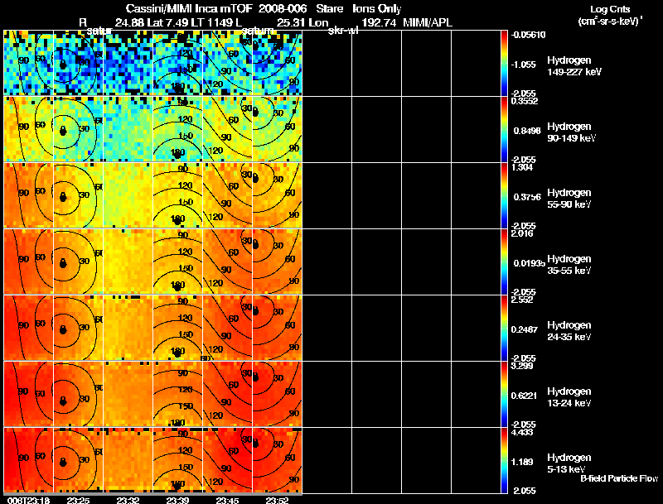Click the colorbar midpoint value 1.189
The height and width of the screenshot is (504, 663).
[522, 463]
